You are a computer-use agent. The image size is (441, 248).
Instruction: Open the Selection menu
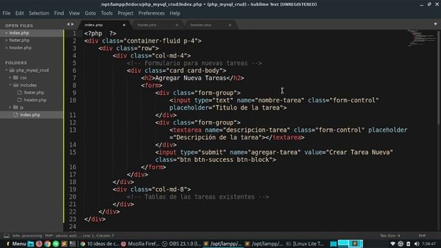pos(39,13)
